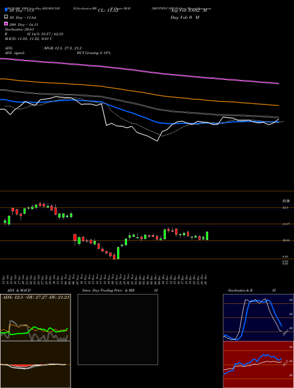Click the 10.88 price level label
Screen dimensions: 294x388
[x=285, y=240]
